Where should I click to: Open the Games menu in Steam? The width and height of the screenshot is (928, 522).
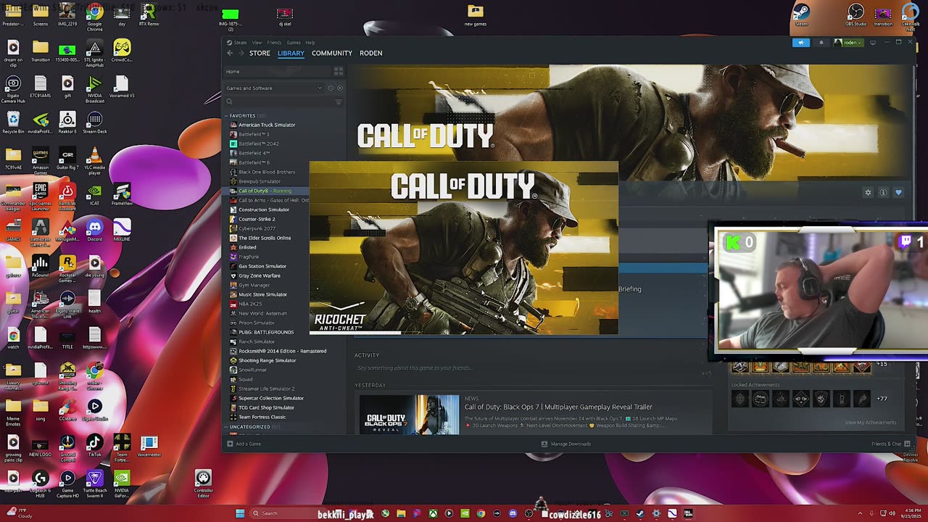(293, 43)
